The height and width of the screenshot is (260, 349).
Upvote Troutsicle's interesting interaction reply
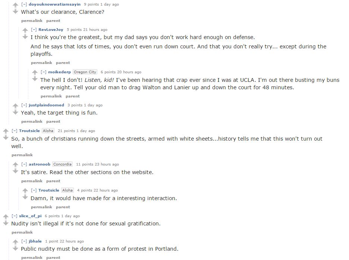(x=25, y=191)
